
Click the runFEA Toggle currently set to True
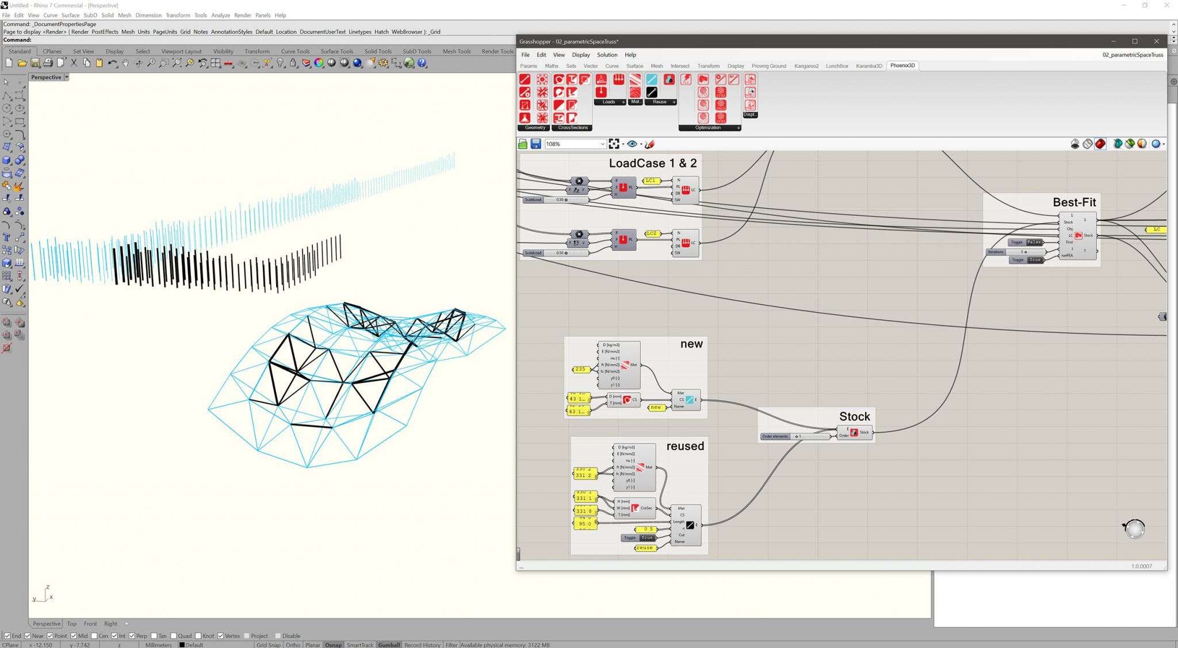tap(1035, 260)
